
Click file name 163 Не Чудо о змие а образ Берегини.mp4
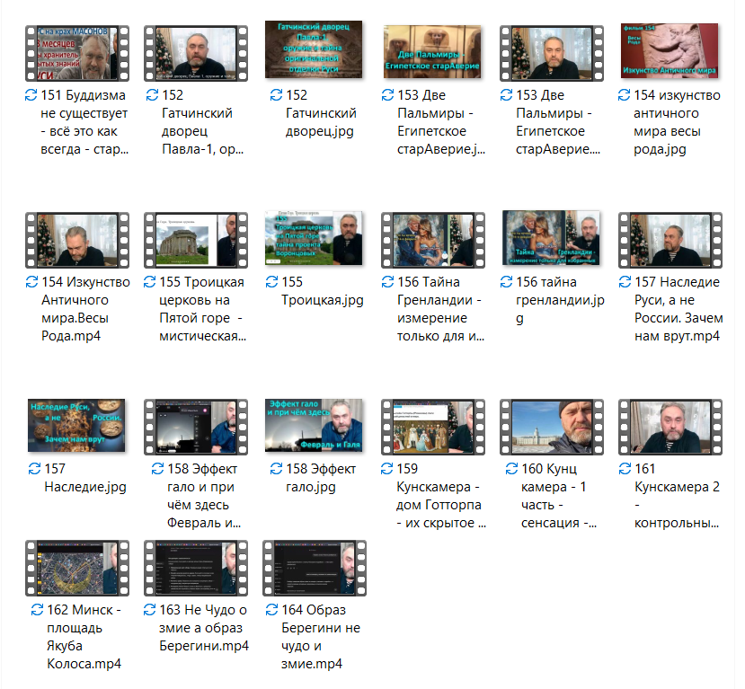[x=204, y=628]
